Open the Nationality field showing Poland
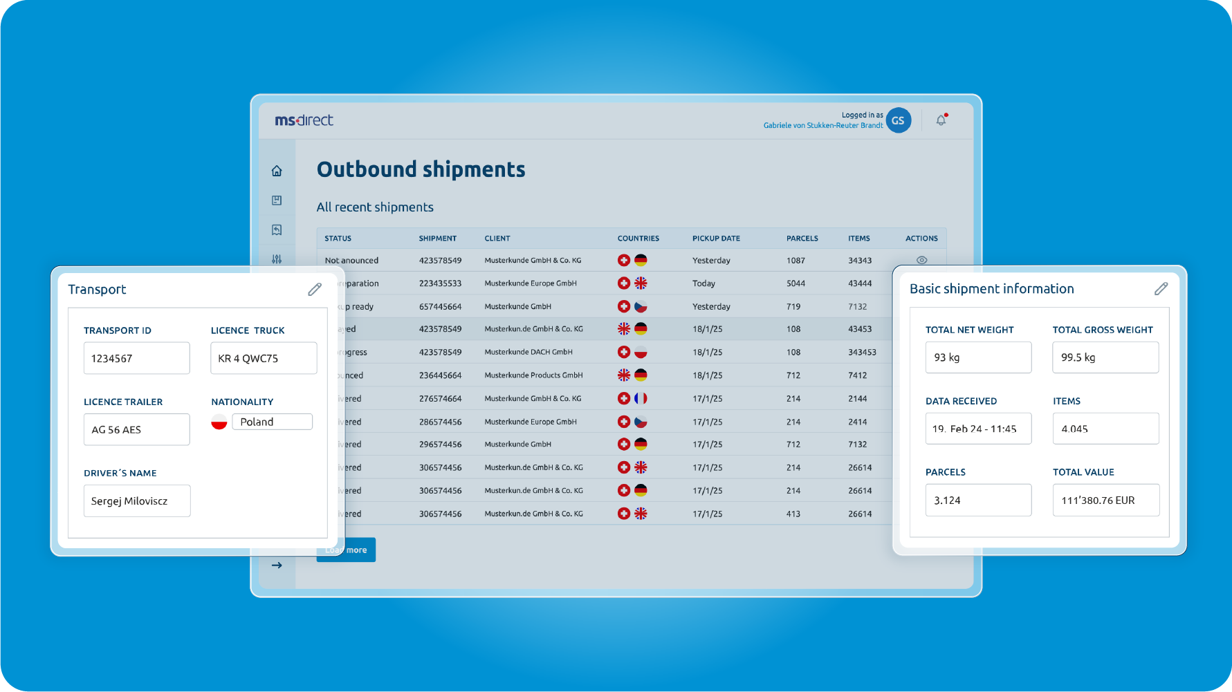 (272, 422)
